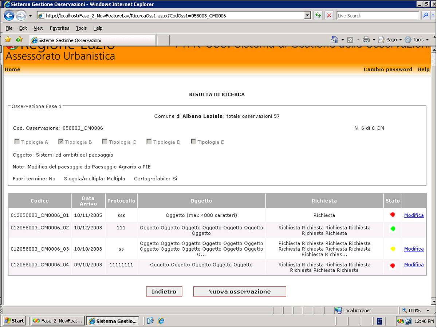
Task: Expand the Page menu dropdown
Action: 400,40
